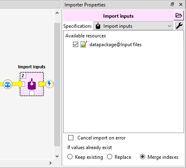Click the Importer Properties title bar text
The image size is (186, 168).
click(85, 5)
